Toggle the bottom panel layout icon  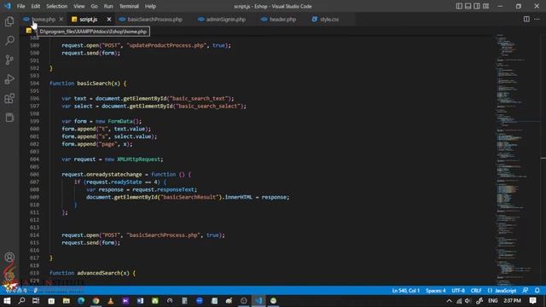click(468, 6)
